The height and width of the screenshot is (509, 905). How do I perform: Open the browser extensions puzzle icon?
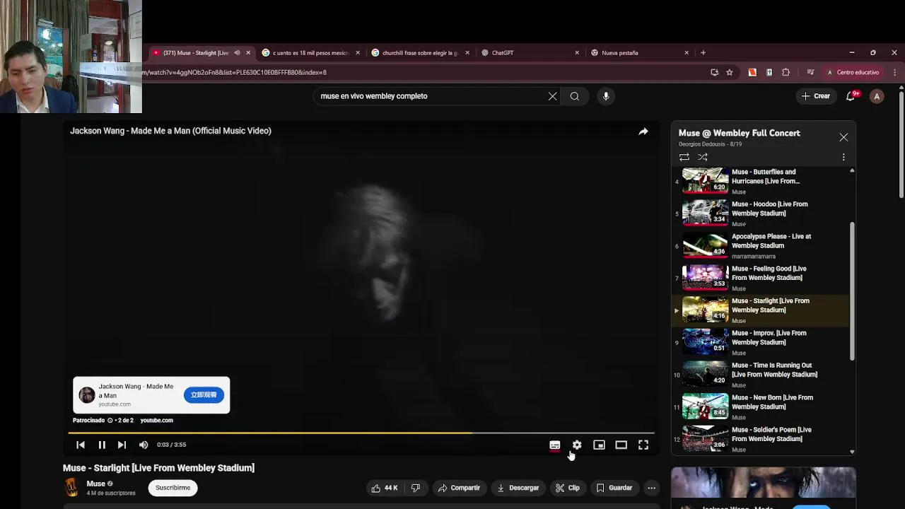pyautogui.click(x=786, y=72)
